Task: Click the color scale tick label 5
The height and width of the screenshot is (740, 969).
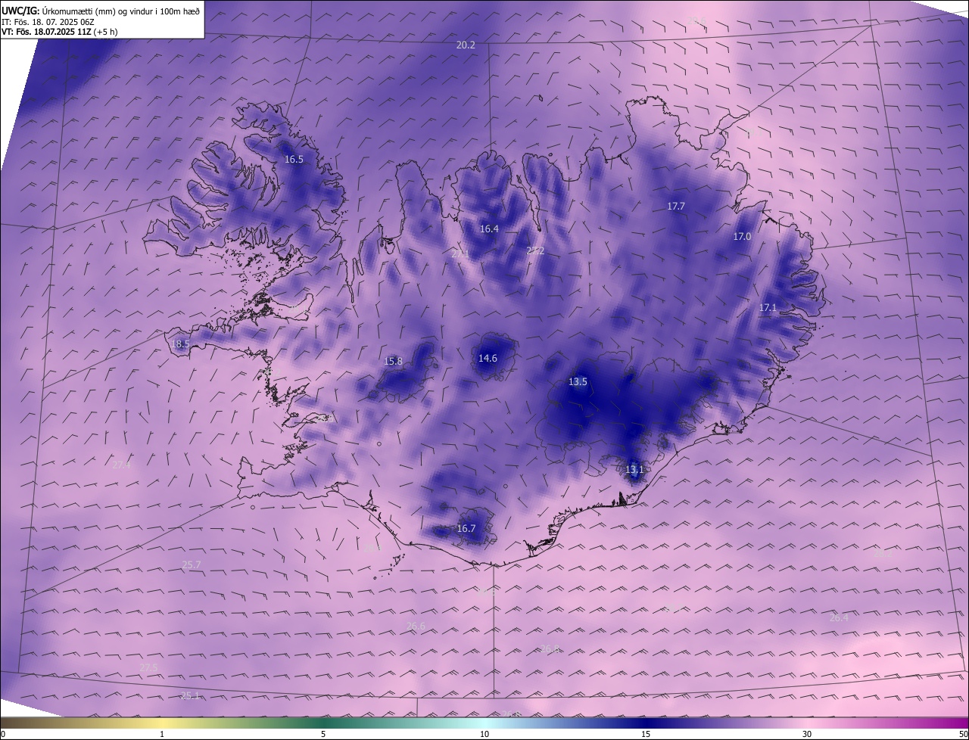Action: [x=323, y=734]
